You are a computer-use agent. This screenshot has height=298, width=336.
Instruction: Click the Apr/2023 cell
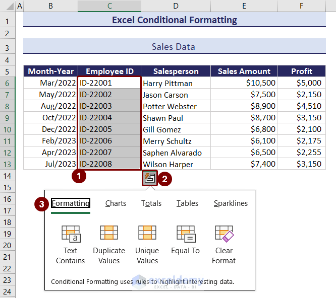coord(50,152)
